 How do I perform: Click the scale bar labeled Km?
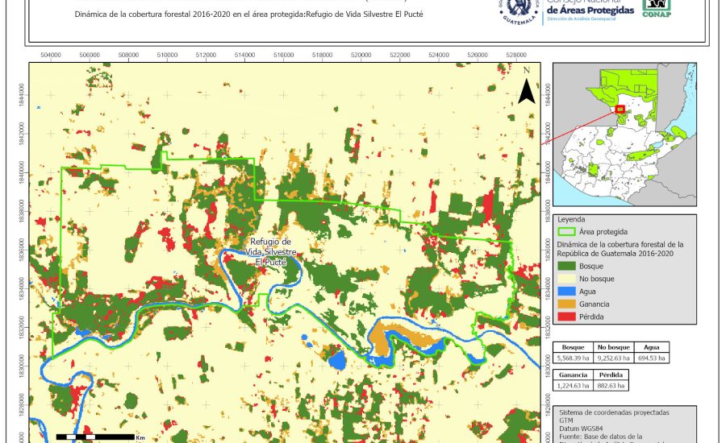[95, 437]
